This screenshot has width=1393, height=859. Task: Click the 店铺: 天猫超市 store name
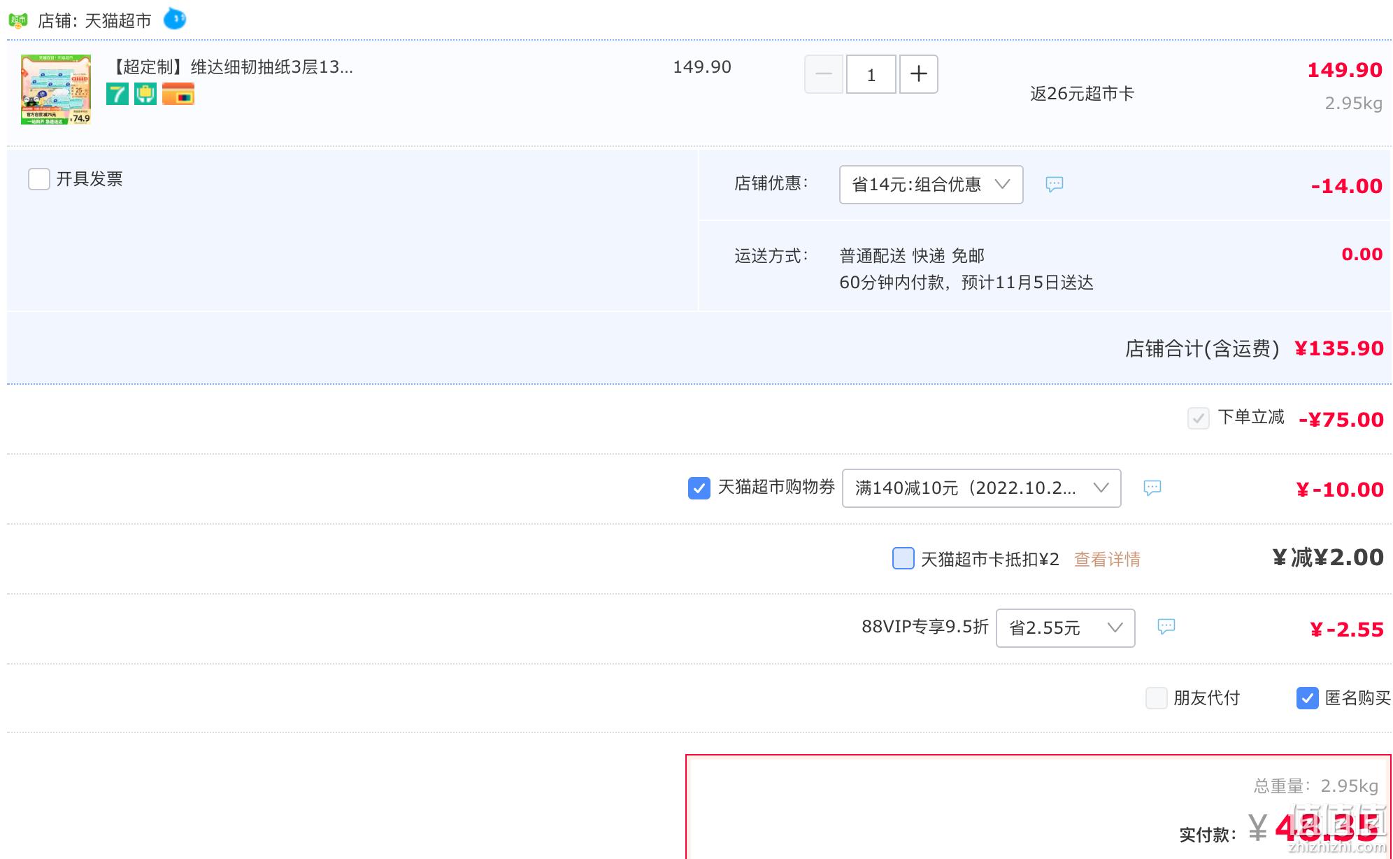coord(94,21)
